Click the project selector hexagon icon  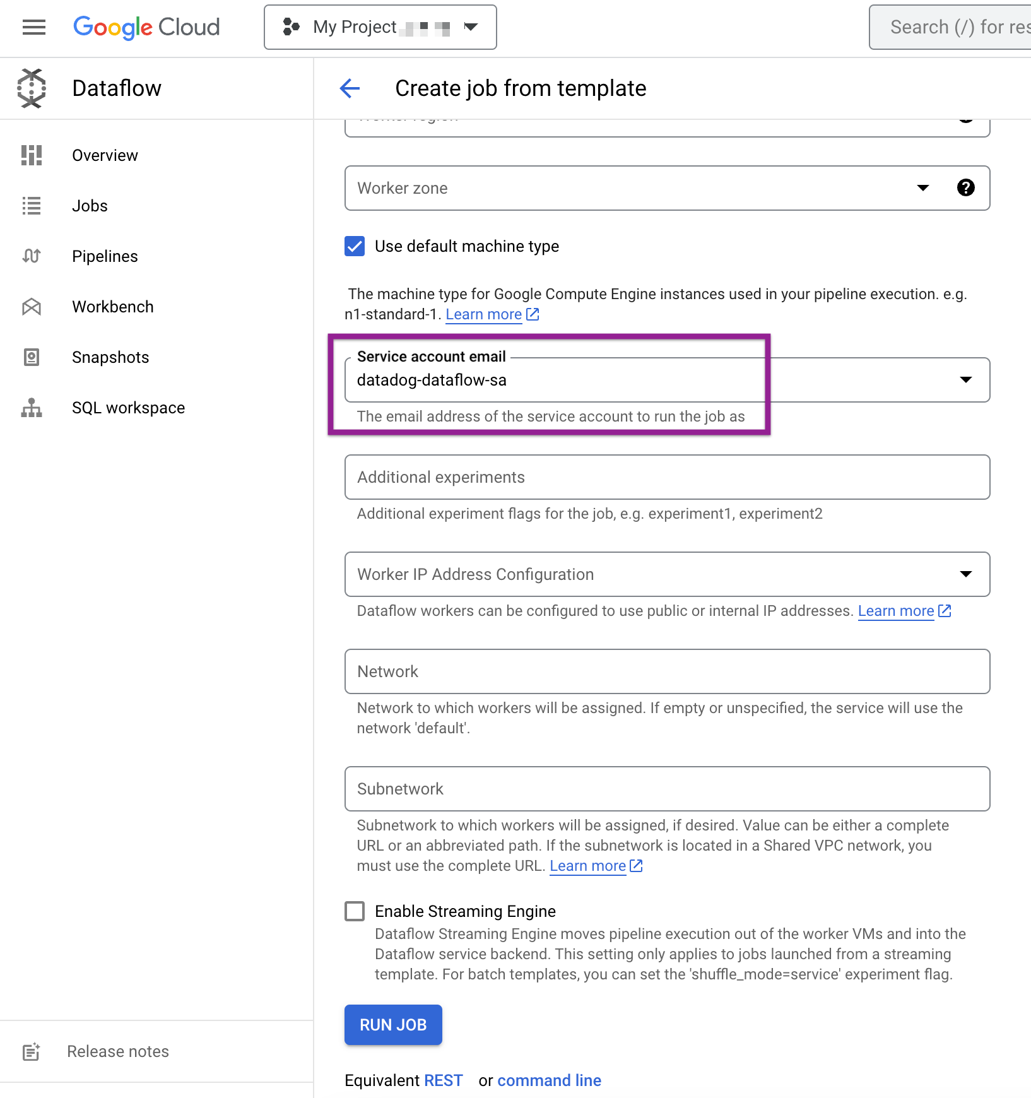click(x=292, y=27)
